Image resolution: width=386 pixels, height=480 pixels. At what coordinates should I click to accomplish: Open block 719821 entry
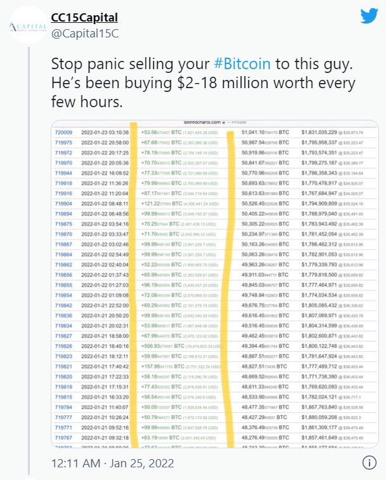[63, 366]
